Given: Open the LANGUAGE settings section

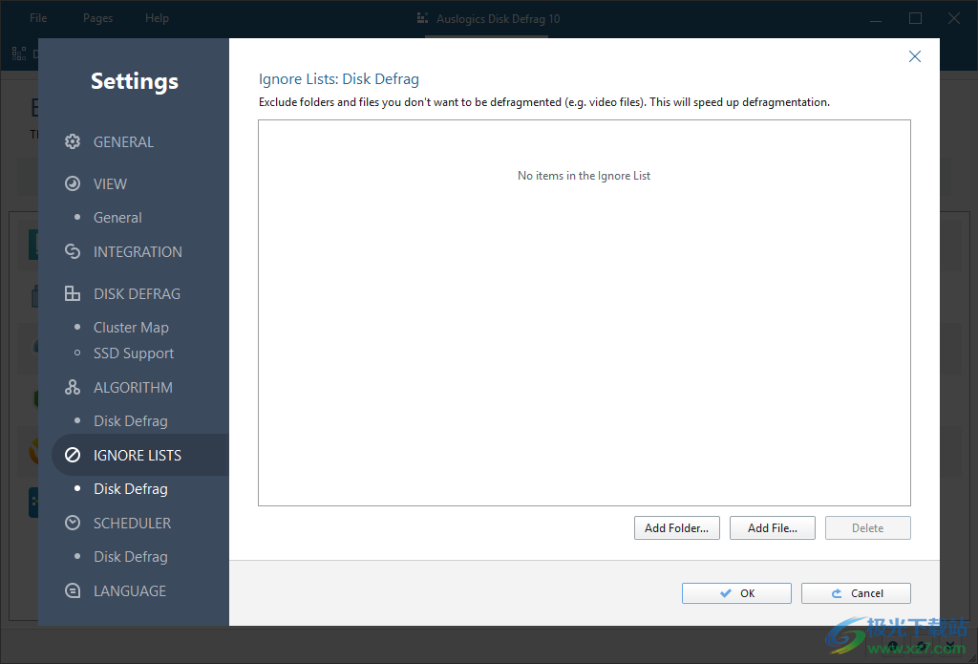Looking at the screenshot, I should pos(130,591).
